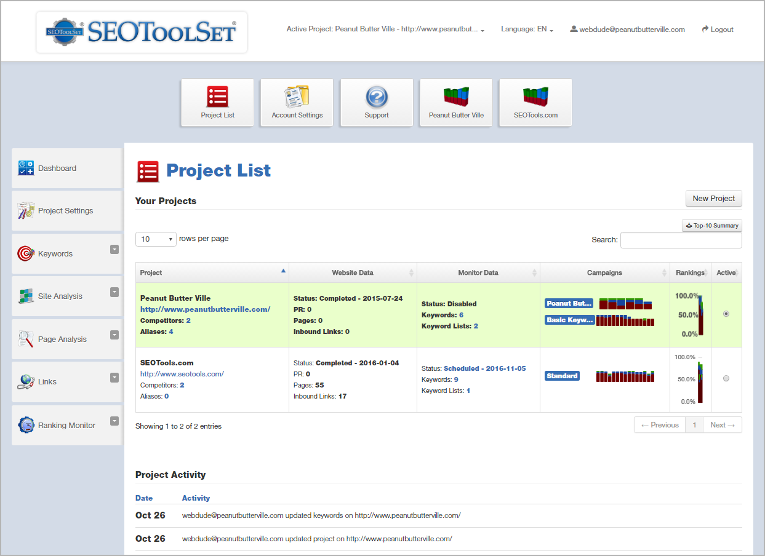
Task: Click the Page Analysis magnifier icon
Action: tap(26, 339)
